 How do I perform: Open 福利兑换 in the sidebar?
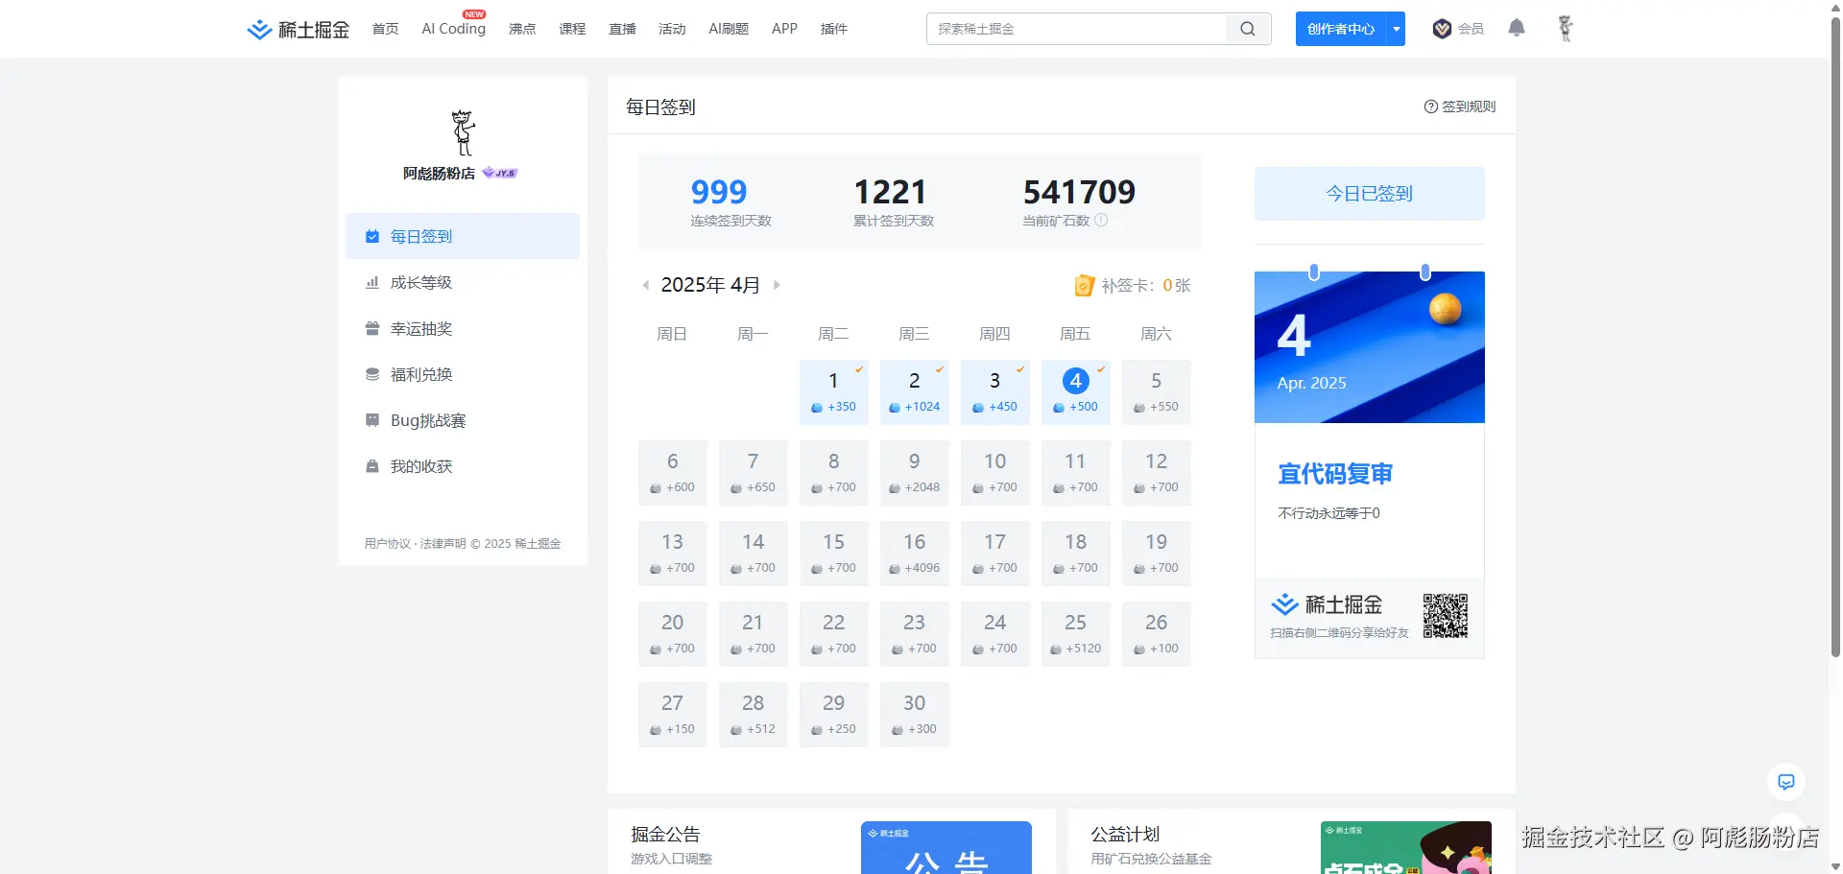coord(419,374)
